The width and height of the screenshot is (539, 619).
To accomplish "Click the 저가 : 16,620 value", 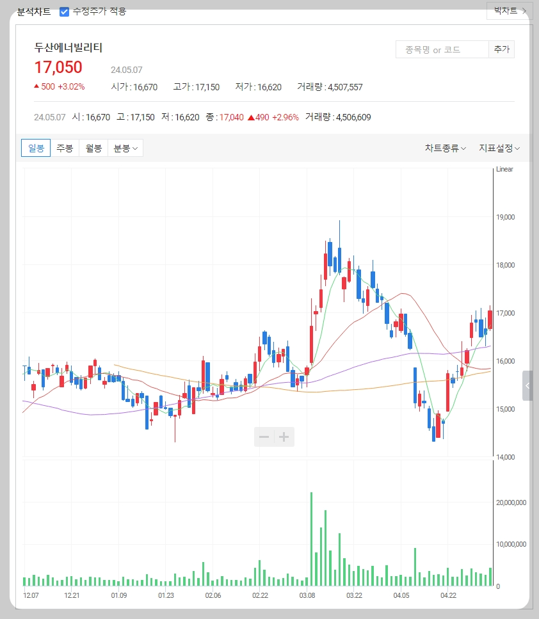I will [x=258, y=87].
